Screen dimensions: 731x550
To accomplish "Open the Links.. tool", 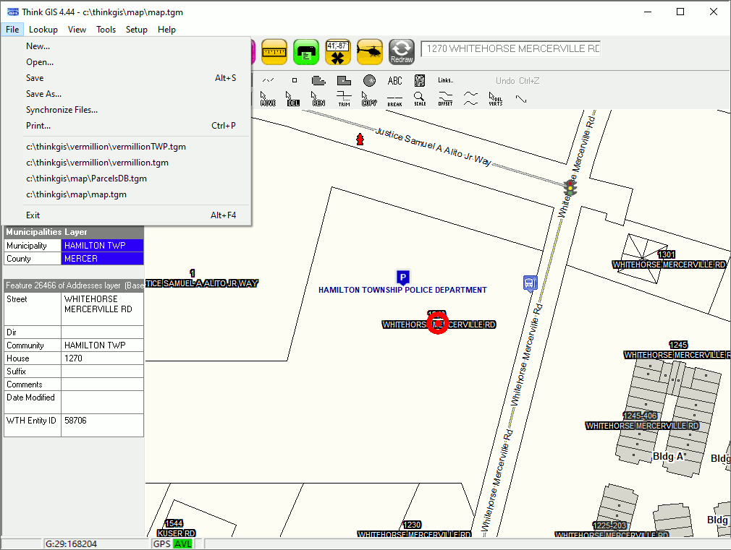I will 446,80.
